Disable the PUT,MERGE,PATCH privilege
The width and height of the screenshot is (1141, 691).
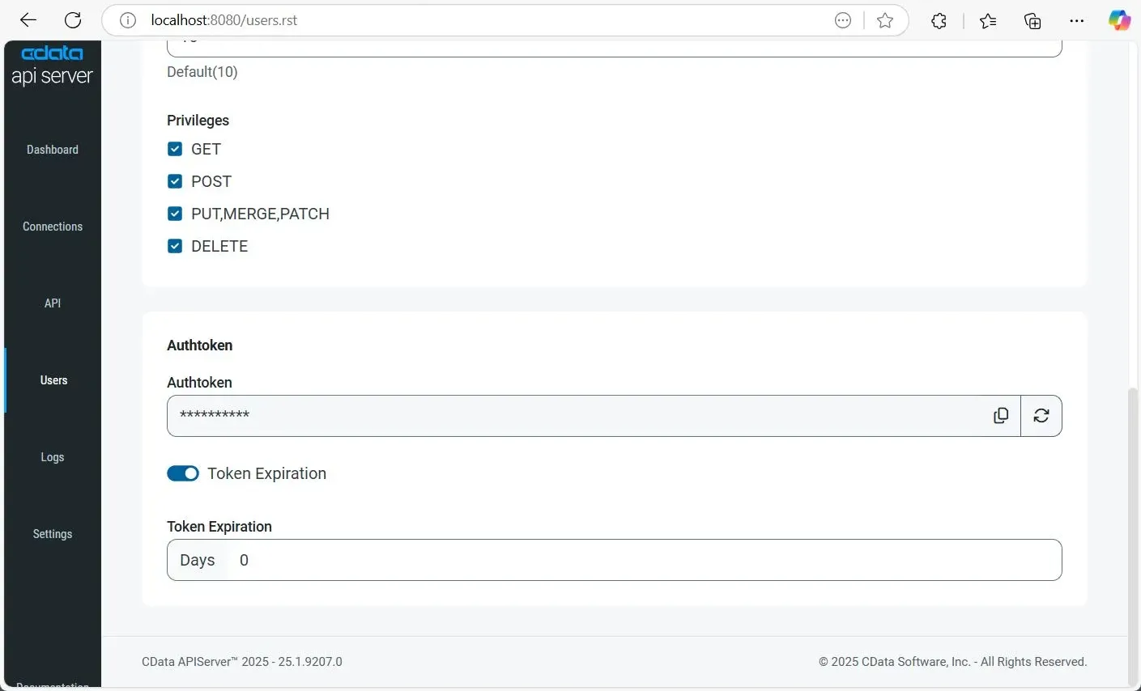(x=175, y=214)
